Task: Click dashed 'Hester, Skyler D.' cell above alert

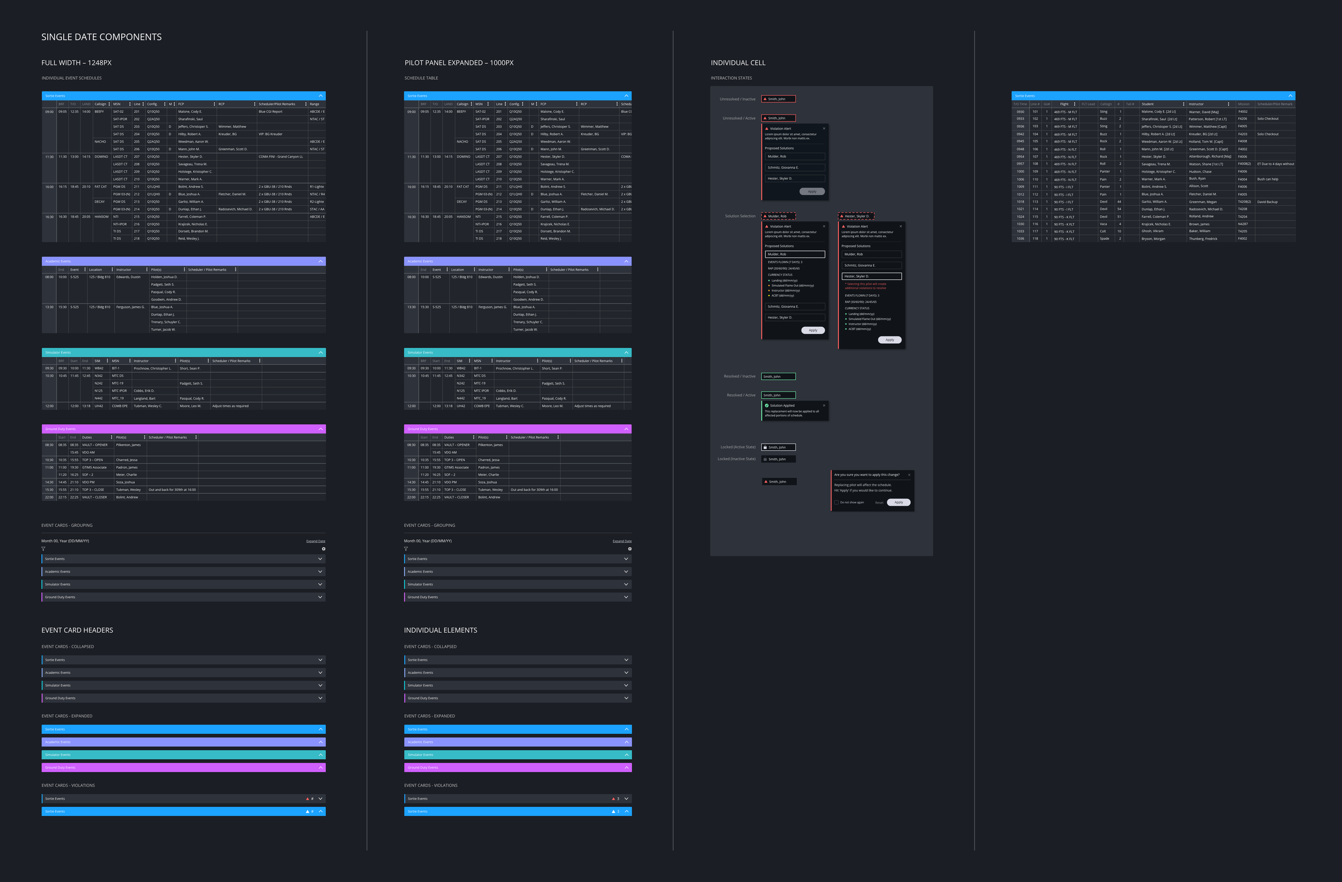Action: [856, 216]
